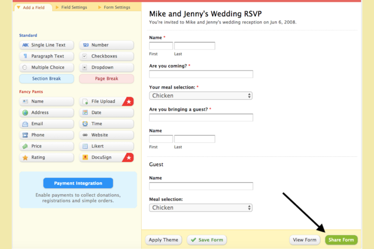The image size is (374, 249).
Task: Open the guest 'Meal selection' dropdown
Action: tap(201, 208)
